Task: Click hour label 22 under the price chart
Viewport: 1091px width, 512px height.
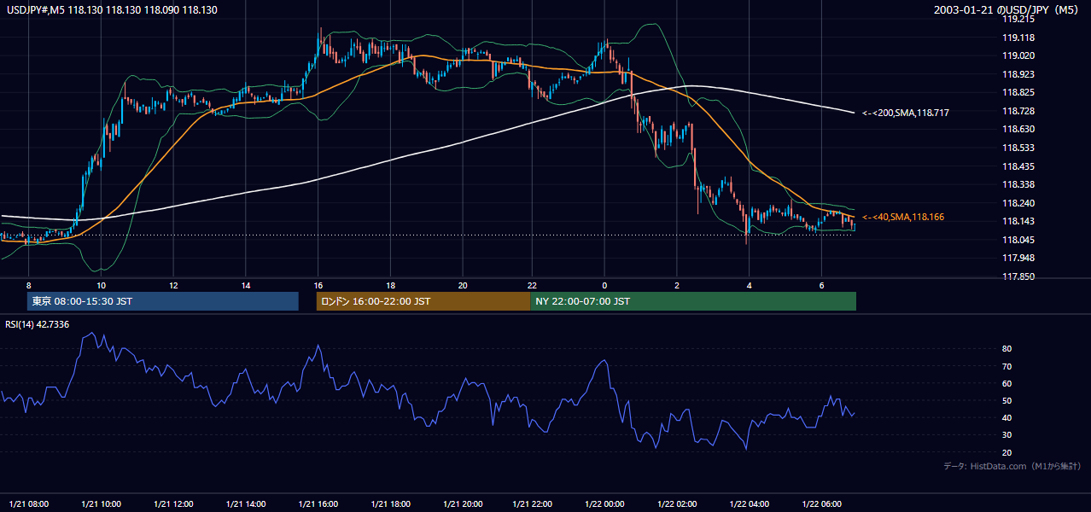Action: [x=532, y=285]
